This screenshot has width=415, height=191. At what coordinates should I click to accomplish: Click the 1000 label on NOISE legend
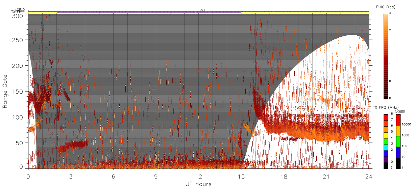tap(405, 135)
